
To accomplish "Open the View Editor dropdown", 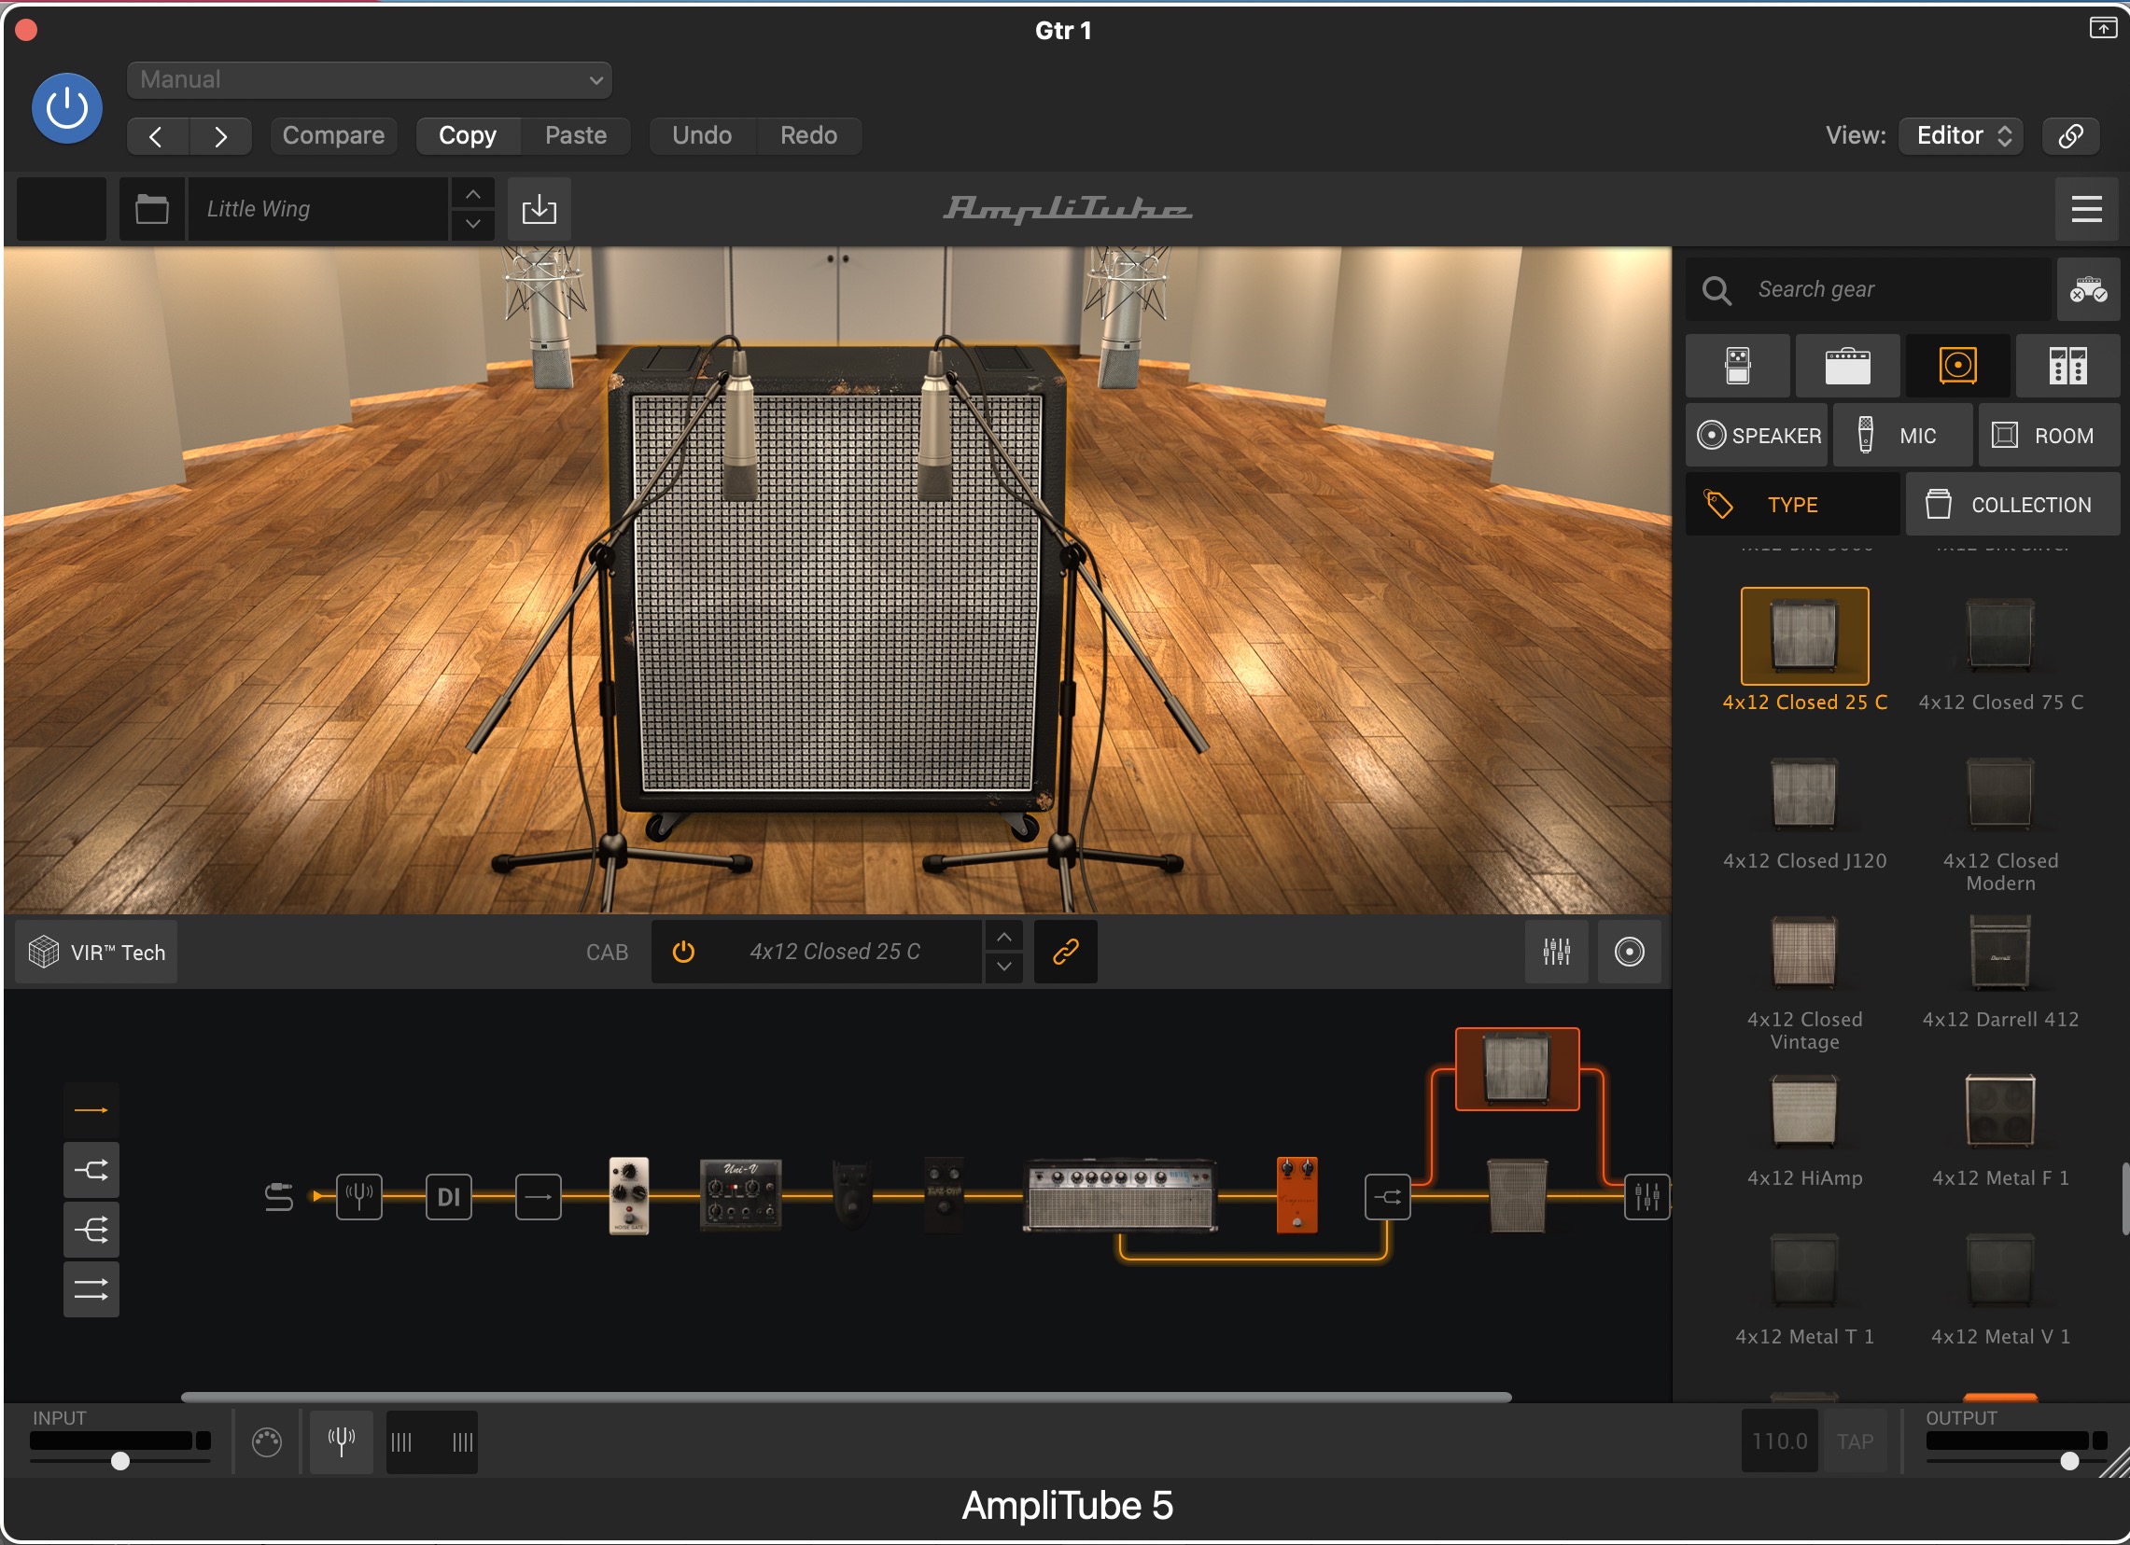I will 1961,136.
